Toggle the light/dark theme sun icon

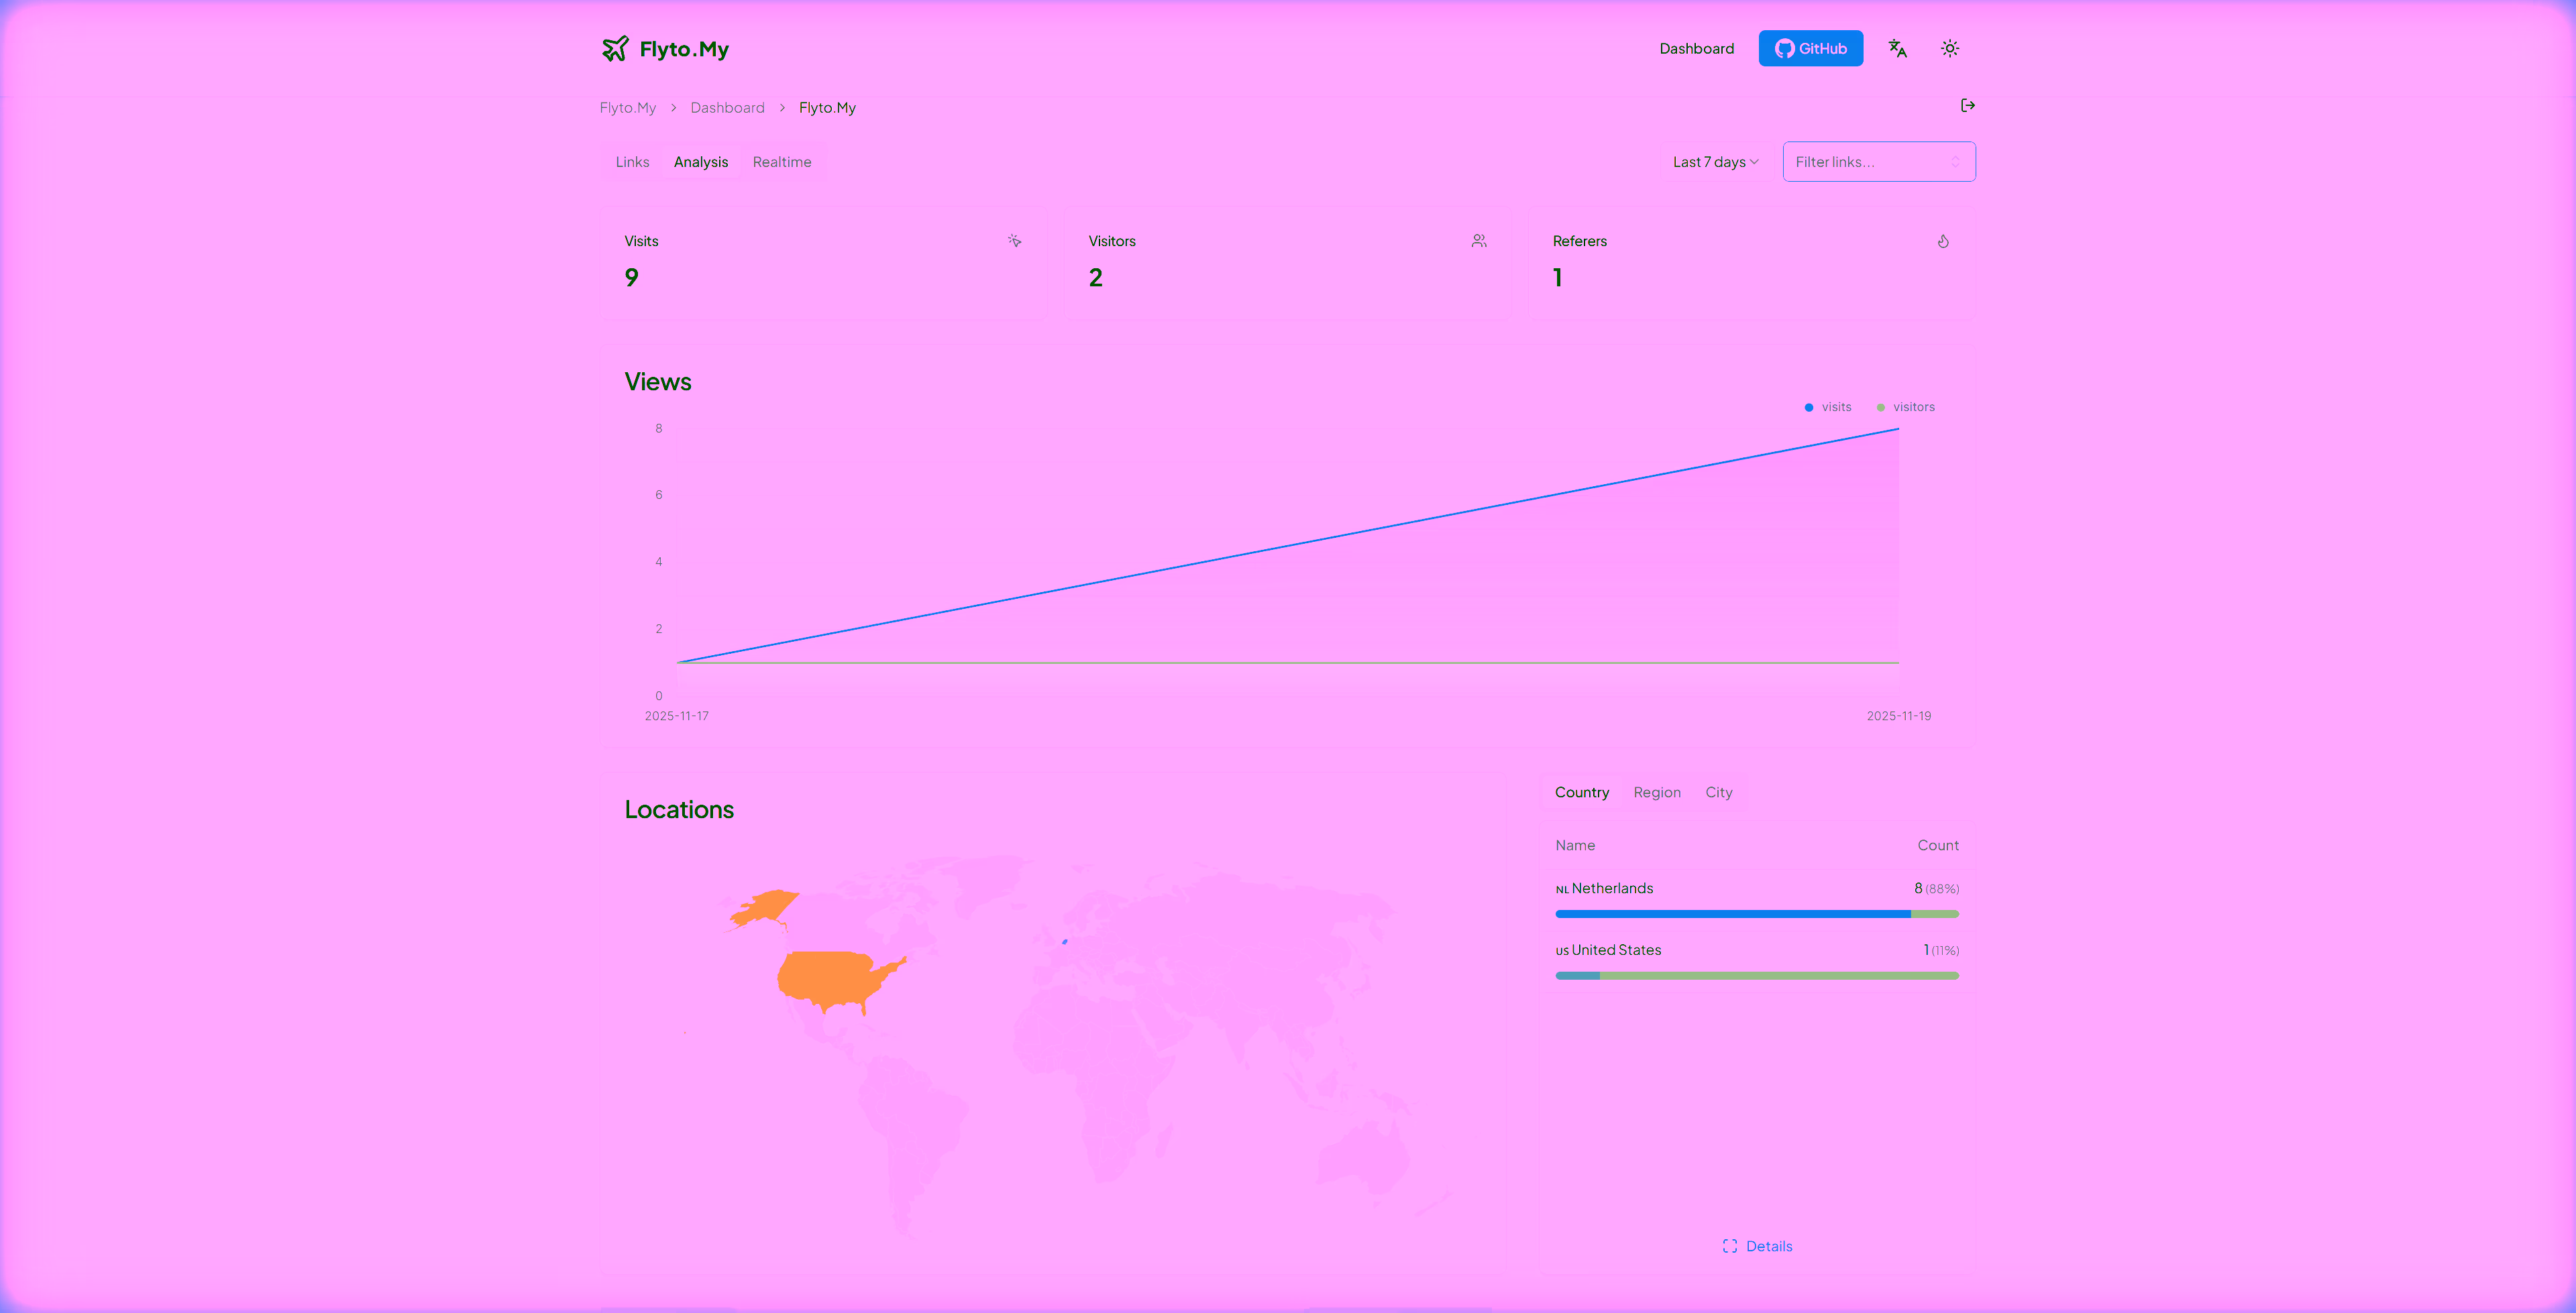click(x=1949, y=48)
